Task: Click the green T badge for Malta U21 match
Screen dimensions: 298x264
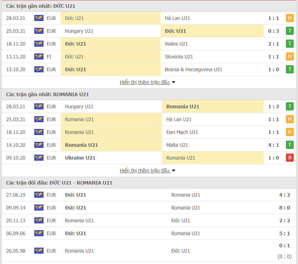Action: tap(289, 145)
